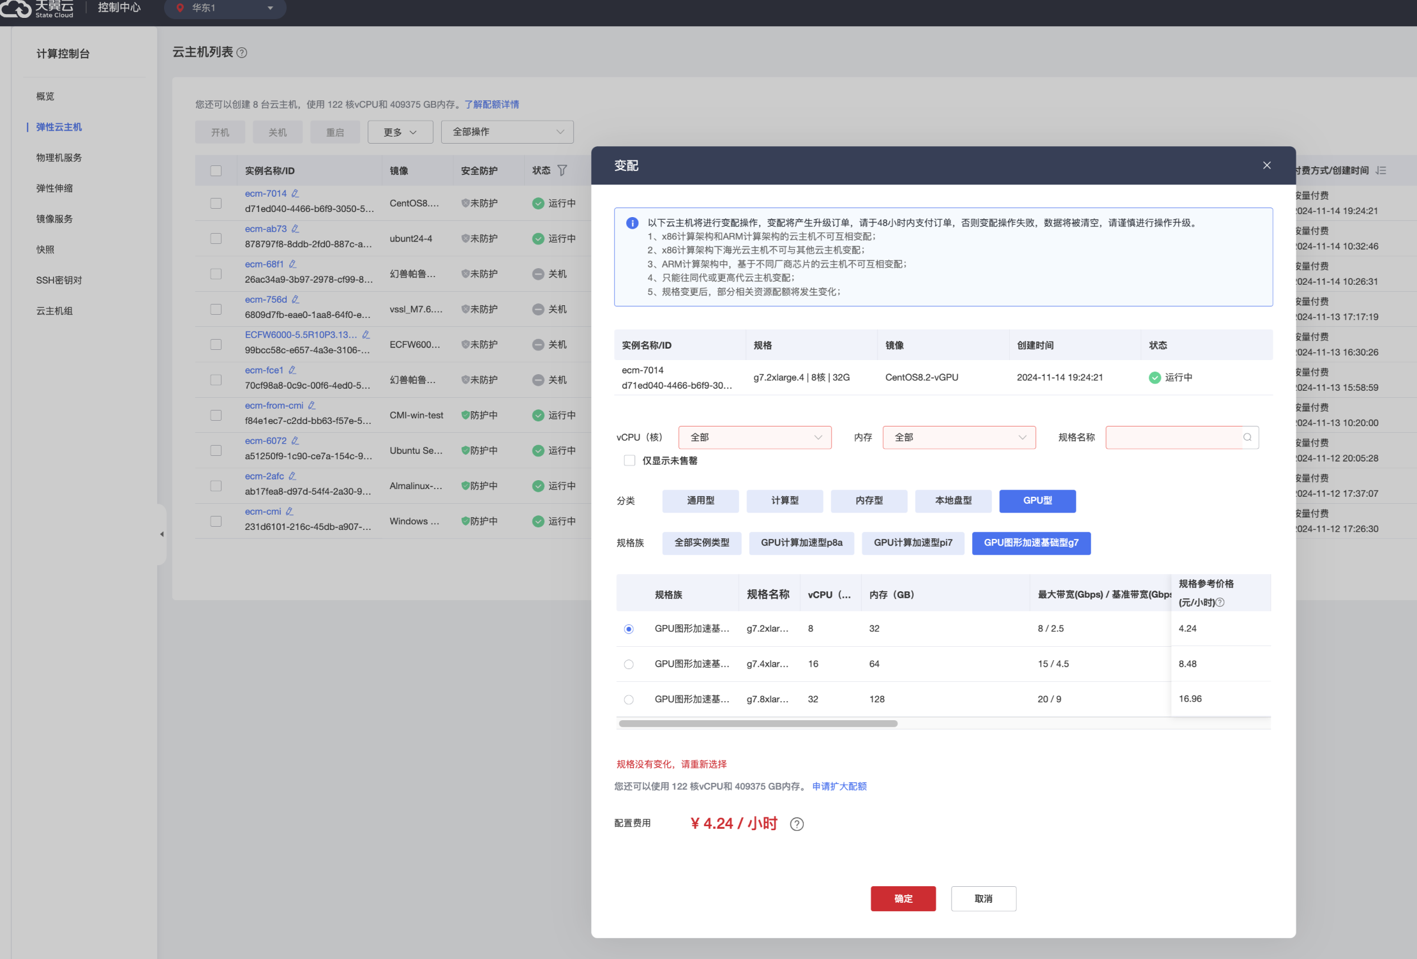This screenshot has height=959, width=1417.
Task: Toggle the select-all checkbox in table header
Action: coord(216,170)
